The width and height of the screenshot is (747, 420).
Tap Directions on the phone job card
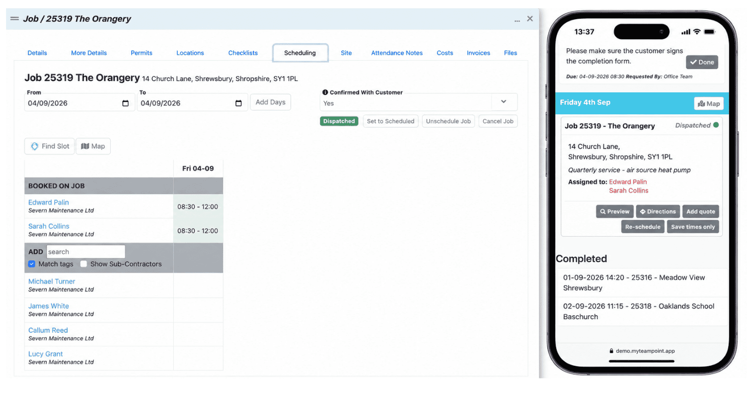658,212
